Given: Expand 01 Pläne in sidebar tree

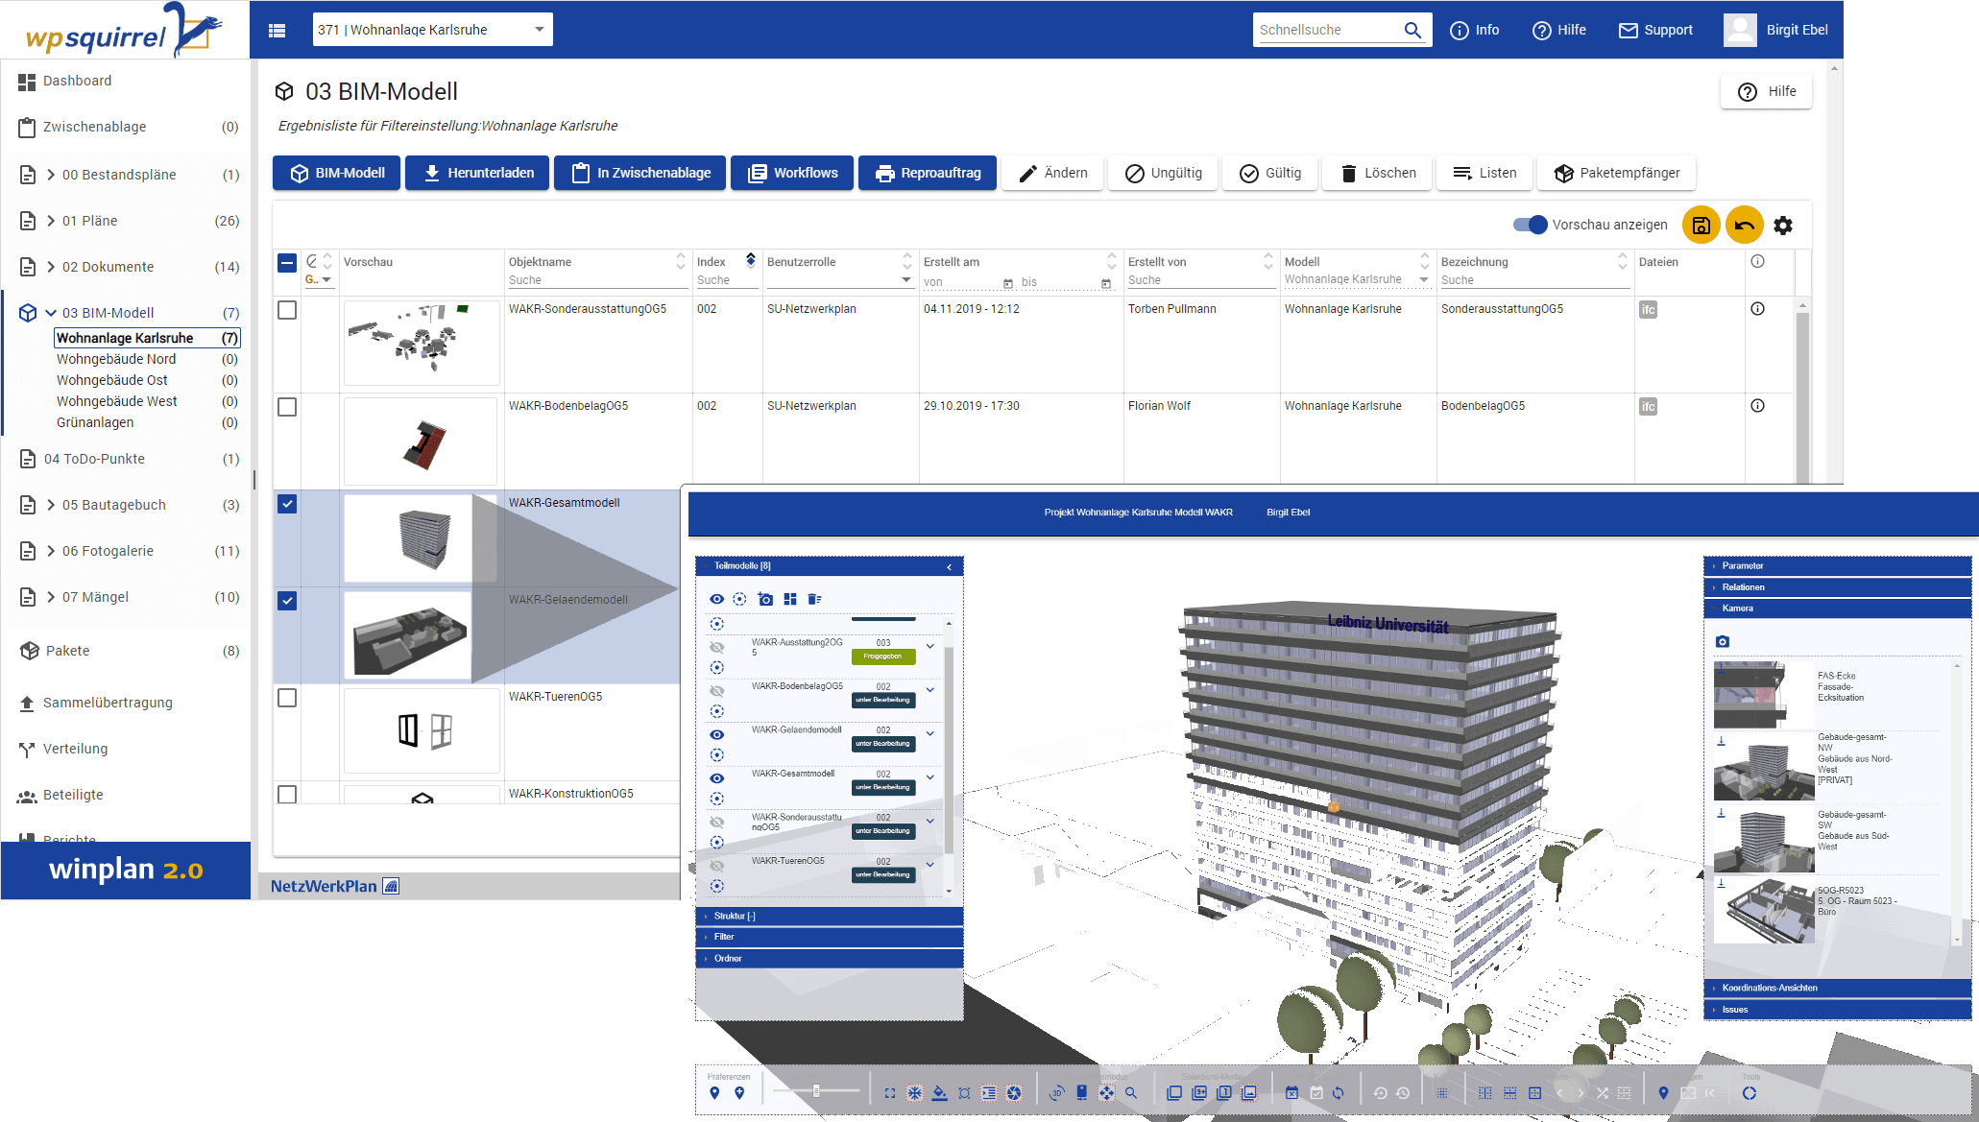Looking at the screenshot, I should (51, 221).
